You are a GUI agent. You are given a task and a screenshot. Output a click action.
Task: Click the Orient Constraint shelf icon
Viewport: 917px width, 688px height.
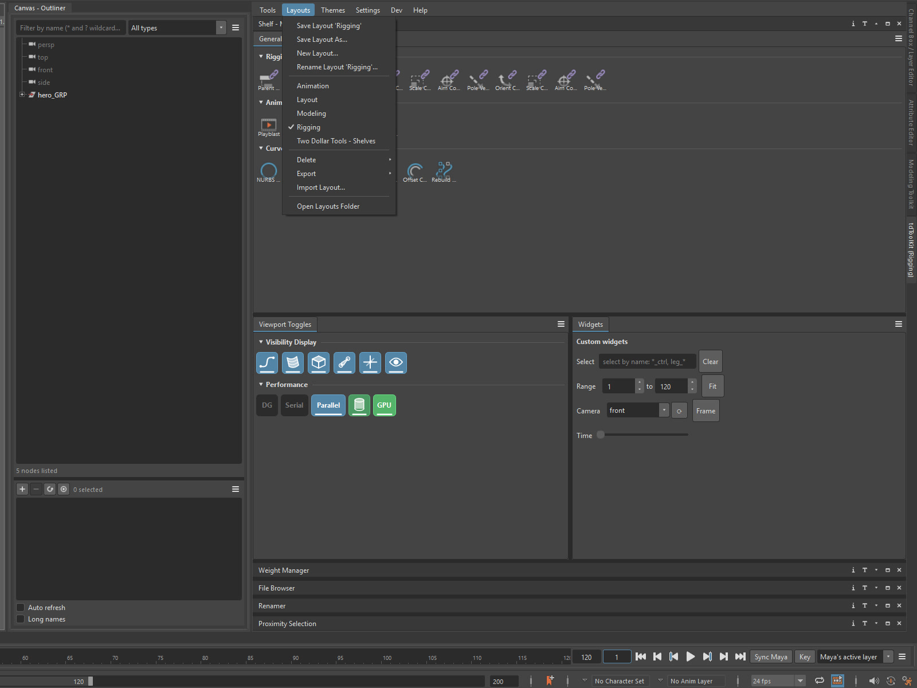click(507, 80)
